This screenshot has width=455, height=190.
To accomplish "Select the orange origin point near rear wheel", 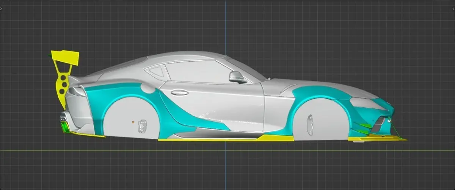I will click(133, 122).
